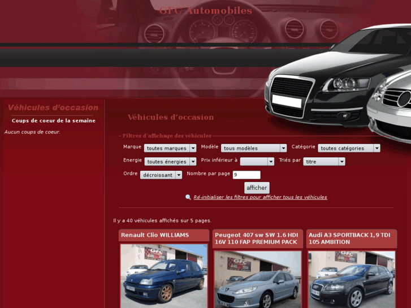Screen dimensions: 411x308
Task: Expand the Catégorie dropdown showing toutes catégories
Action: pyautogui.click(x=349, y=148)
